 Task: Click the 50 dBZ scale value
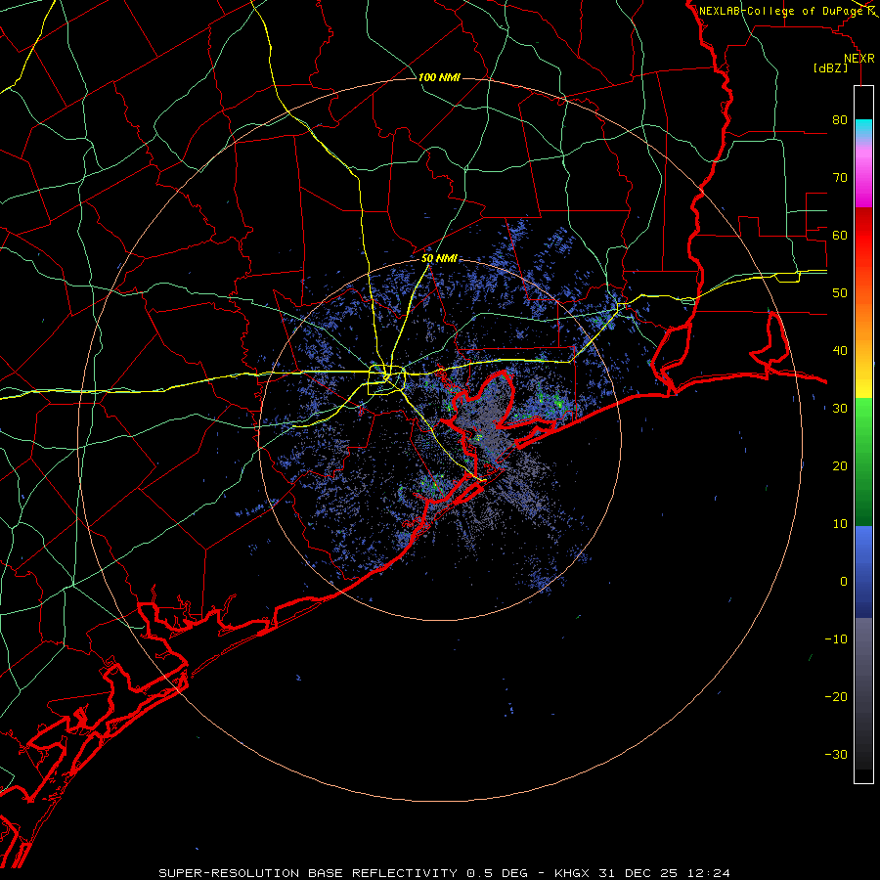point(840,293)
